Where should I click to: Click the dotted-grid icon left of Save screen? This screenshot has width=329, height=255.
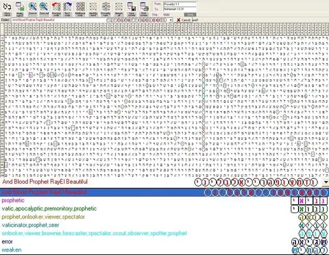[119, 9]
